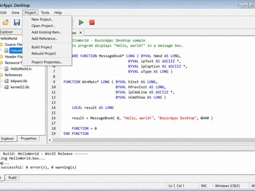Click line number 9 in the gutter
This screenshot has height=191, width=255.
(x=54, y=82)
